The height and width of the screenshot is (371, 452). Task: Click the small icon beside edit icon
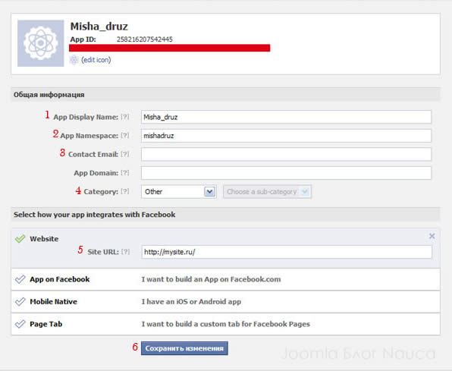coord(74,60)
